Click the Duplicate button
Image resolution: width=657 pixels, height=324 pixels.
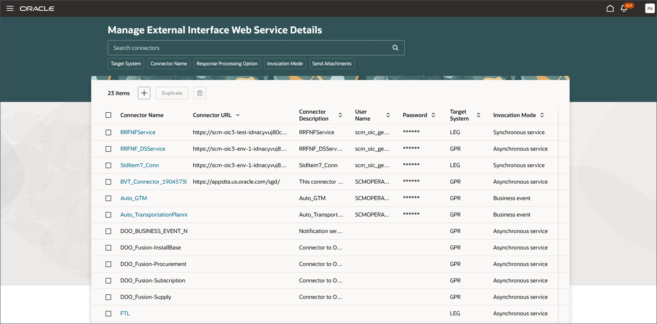[172, 93]
